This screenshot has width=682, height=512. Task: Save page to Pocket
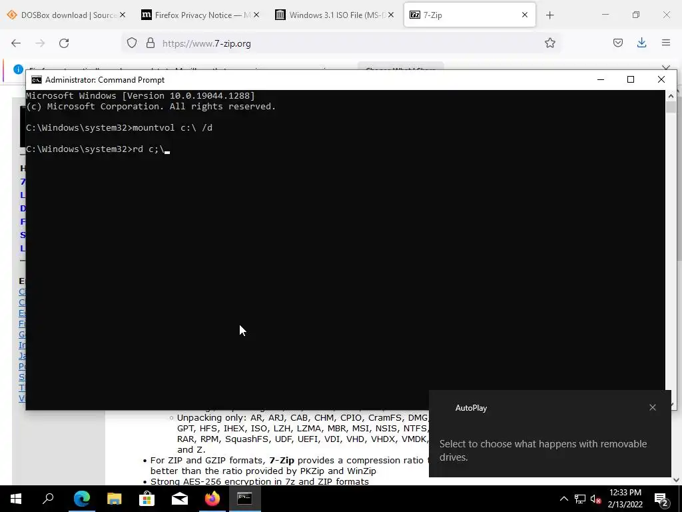[x=618, y=43]
